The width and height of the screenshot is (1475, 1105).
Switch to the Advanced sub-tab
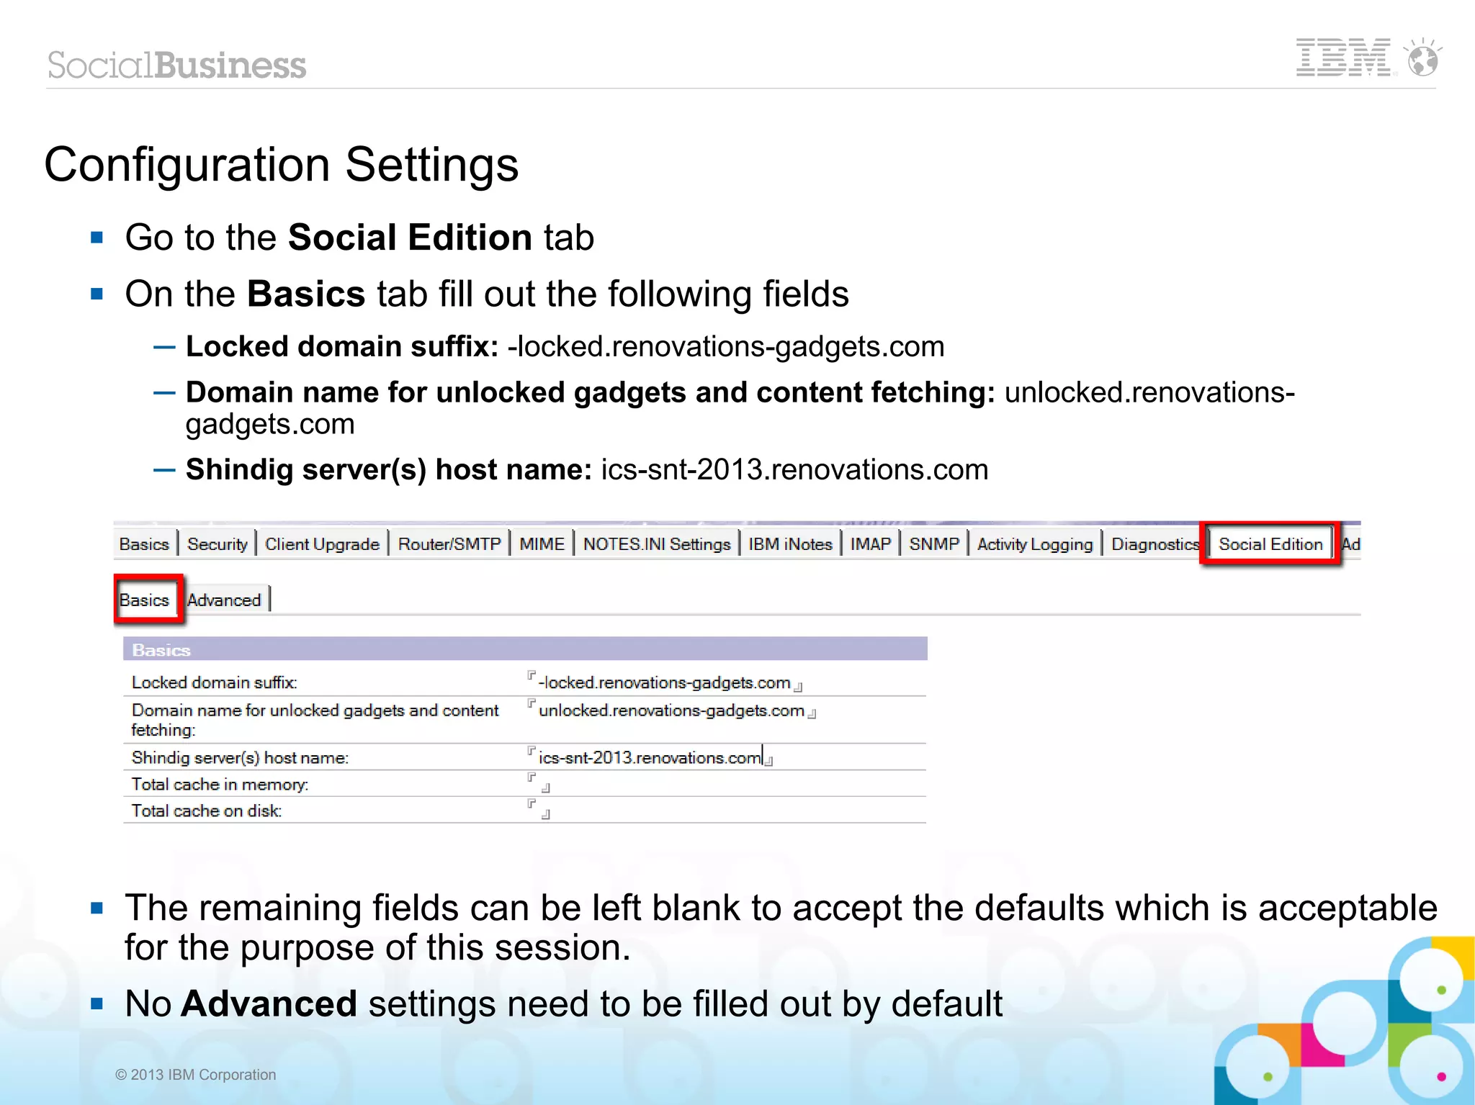(224, 600)
